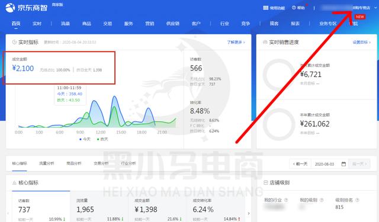Select the 8.48% 转化率 value
This screenshot has height=222, width=379.
point(200,111)
